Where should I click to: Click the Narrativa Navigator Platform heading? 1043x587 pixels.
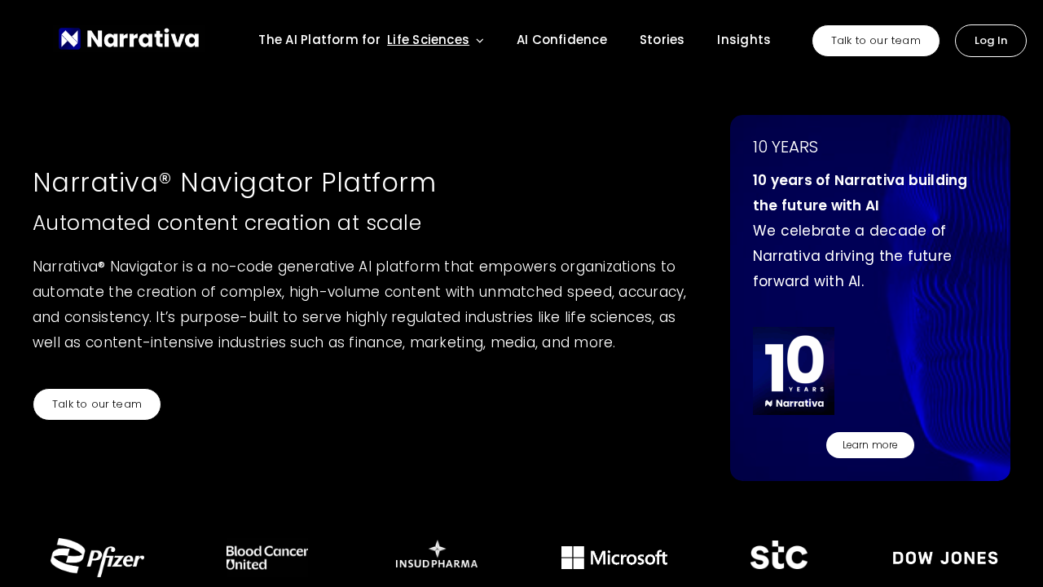pos(235,183)
